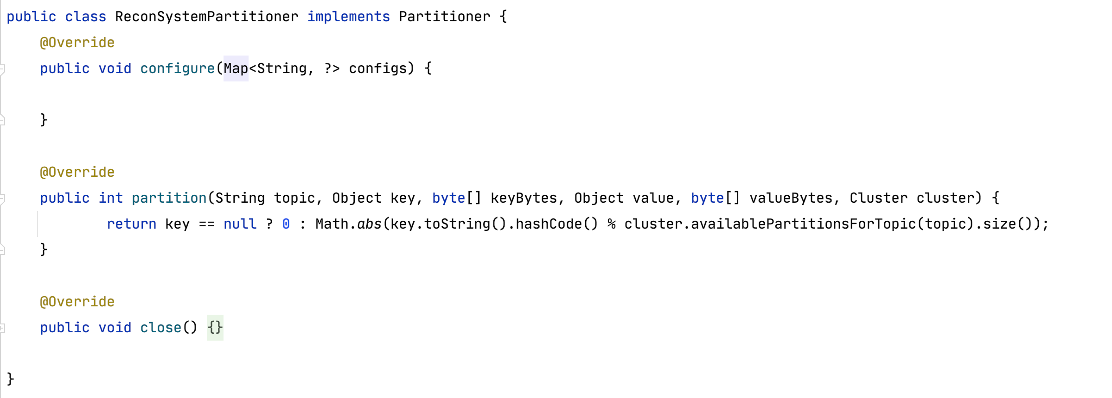The height and width of the screenshot is (398, 1112).
Task: Click the Partitioner interface name
Action: (444, 17)
